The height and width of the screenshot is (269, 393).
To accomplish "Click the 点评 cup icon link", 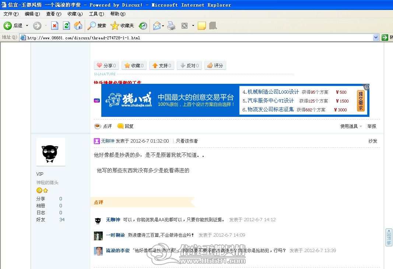I will 103,126.
